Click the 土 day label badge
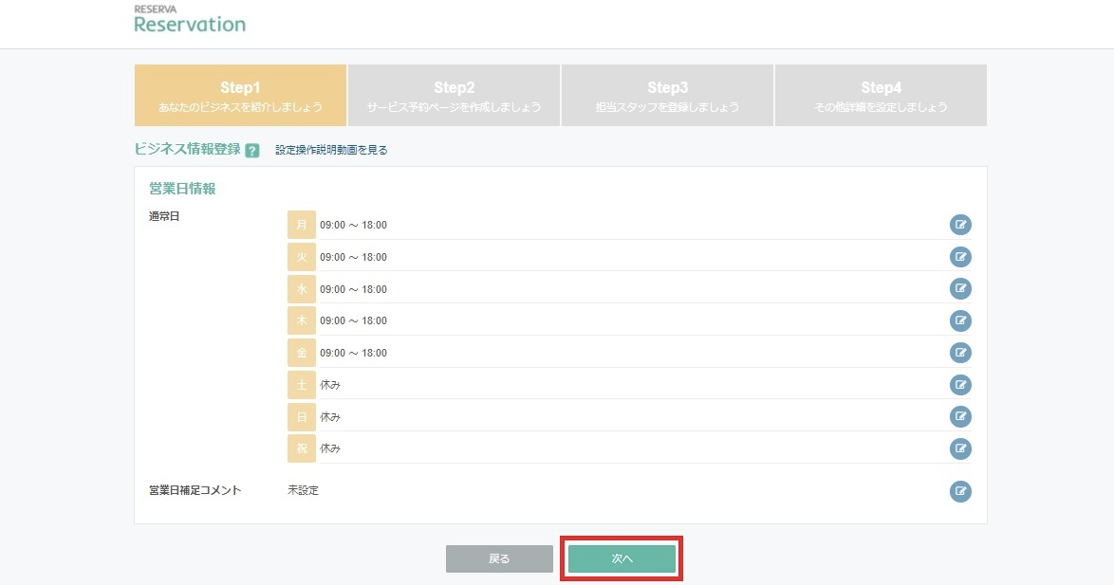The width and height of the screenshot is (1114, 585). (302, 385)
